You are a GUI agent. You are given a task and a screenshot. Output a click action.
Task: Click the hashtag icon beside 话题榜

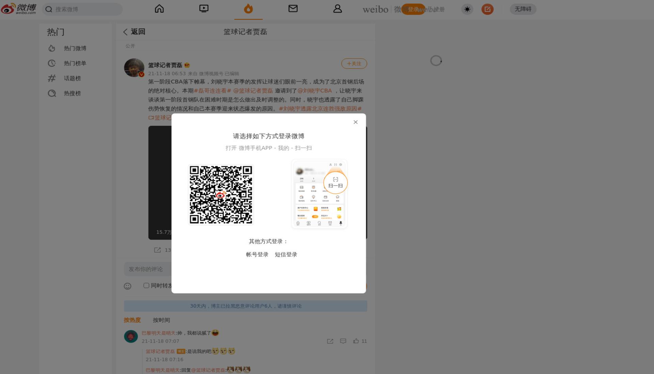point(52,78)
